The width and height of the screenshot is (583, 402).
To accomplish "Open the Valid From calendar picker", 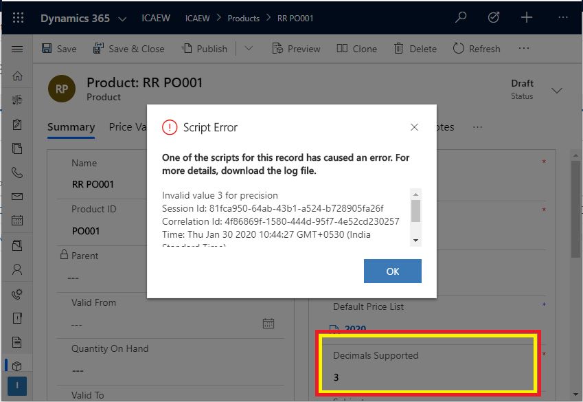I will click(x=268, y=324).
